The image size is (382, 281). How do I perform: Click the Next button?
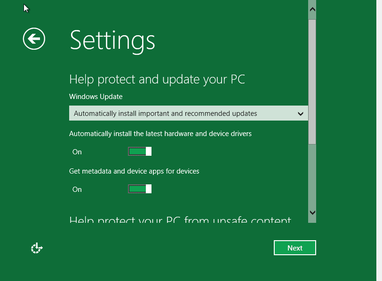(295, 248)
